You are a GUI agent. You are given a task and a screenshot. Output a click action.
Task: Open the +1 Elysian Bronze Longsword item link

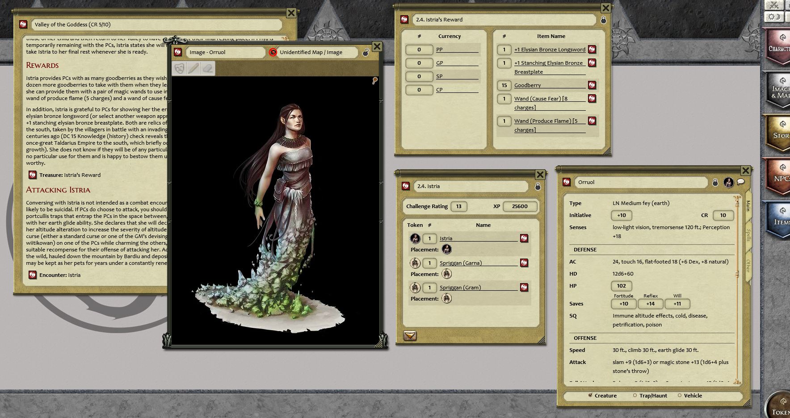pos(550,50)
